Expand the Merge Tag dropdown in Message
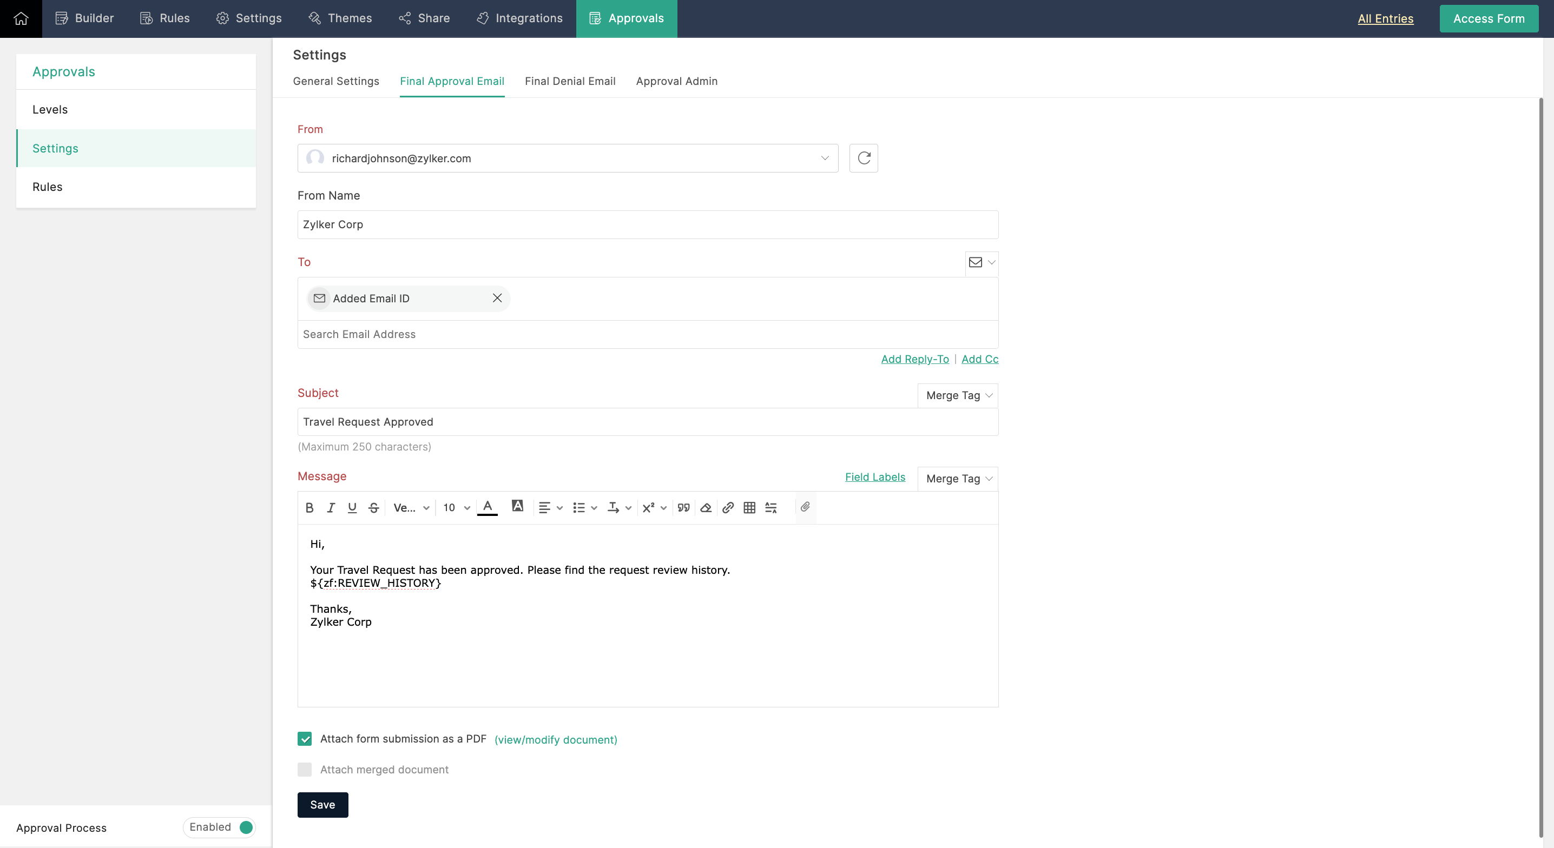 957,478
